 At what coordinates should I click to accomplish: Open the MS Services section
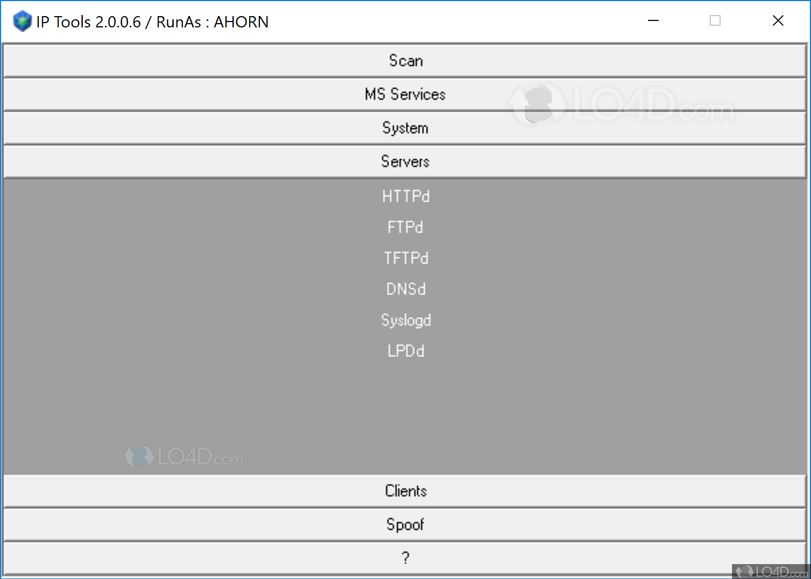point(405,94)
